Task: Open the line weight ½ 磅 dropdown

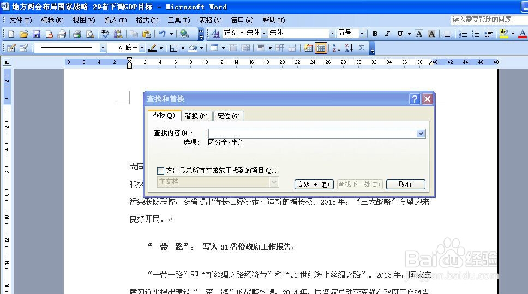Action: click(142, 48)
